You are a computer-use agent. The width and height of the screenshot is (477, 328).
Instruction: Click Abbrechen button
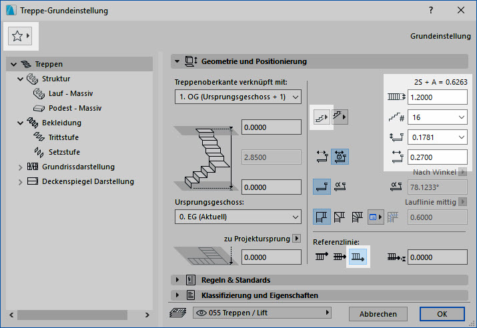tap(378, 314)
